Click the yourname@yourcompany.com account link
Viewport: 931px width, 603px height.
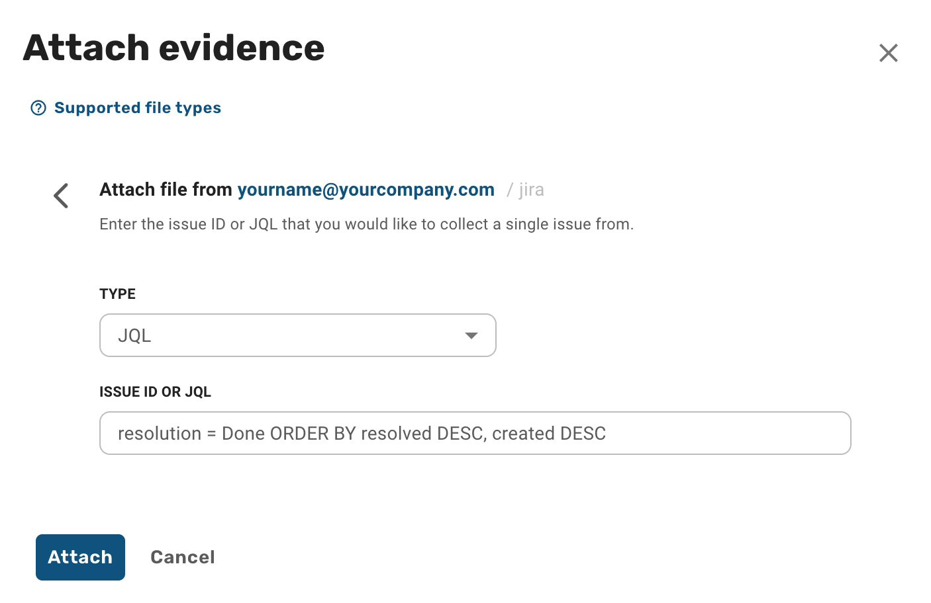coord(366,190)
